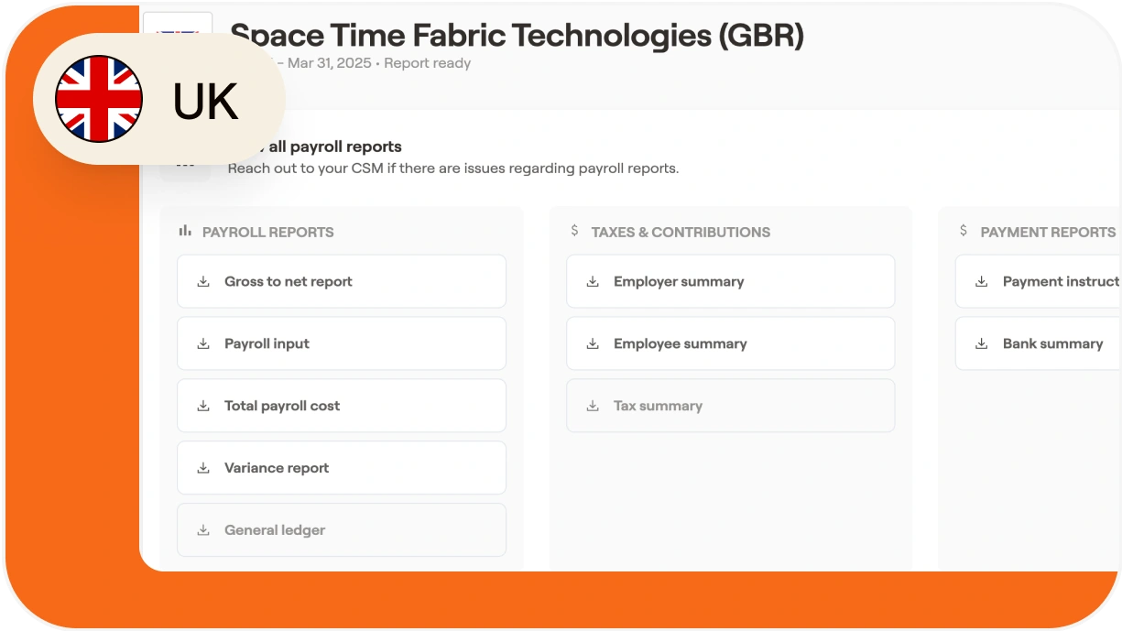Viewport: 1122px width, 631px height.
Task: Click the download icon beside Gross to net report
Action: click(x=203, y=282)
